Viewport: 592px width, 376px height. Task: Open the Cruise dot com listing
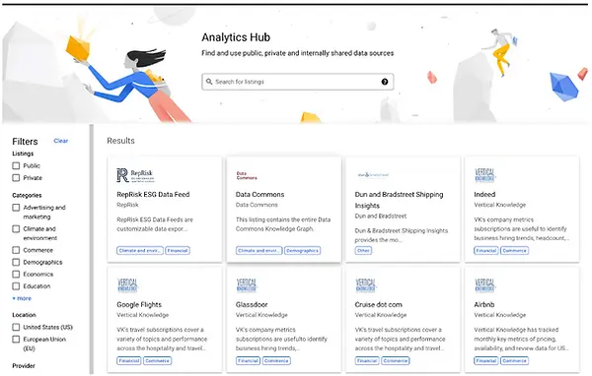378,304
